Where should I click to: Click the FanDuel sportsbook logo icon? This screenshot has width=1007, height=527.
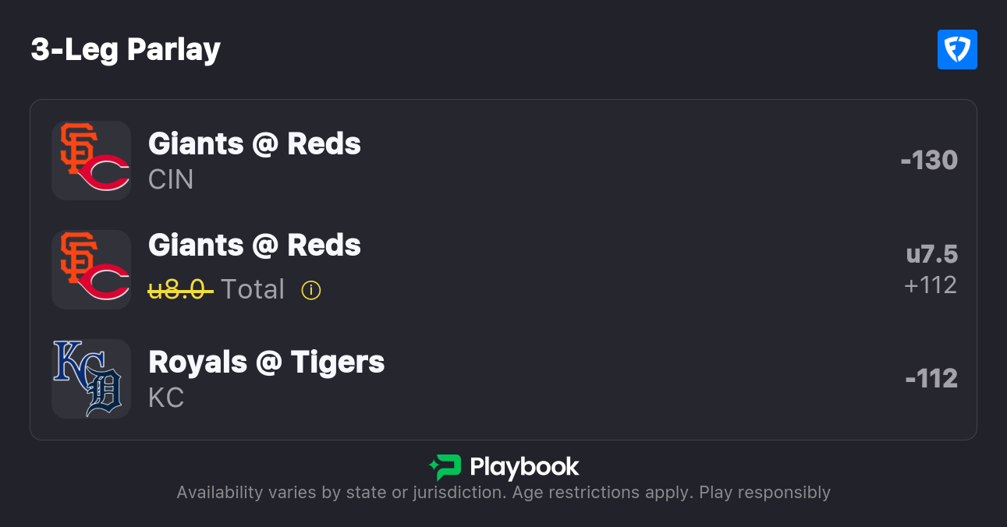[x=957, y=50]
